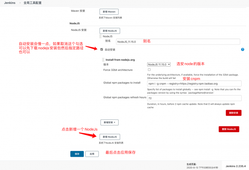Click the '系统下Maven 安装列表' description
This screenshot has width=249, height=170.
(110, 18)
